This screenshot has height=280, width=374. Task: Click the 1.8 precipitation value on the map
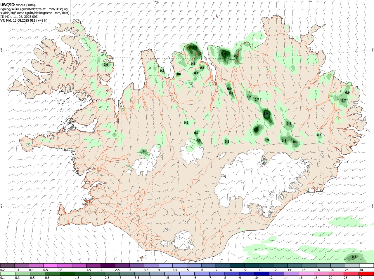pyautogui.click(x=179, y=74)
